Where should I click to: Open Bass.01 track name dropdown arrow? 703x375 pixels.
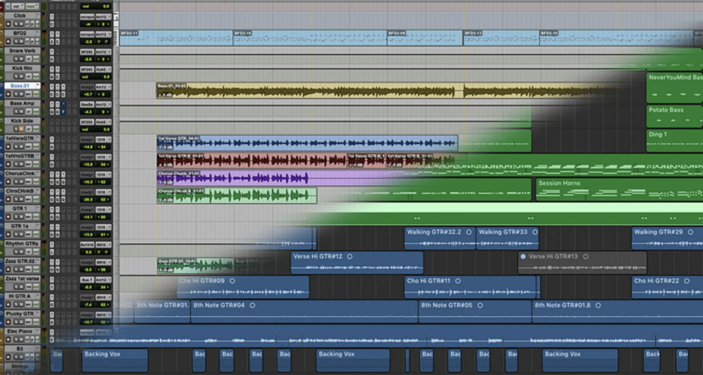tap(38, 85)
